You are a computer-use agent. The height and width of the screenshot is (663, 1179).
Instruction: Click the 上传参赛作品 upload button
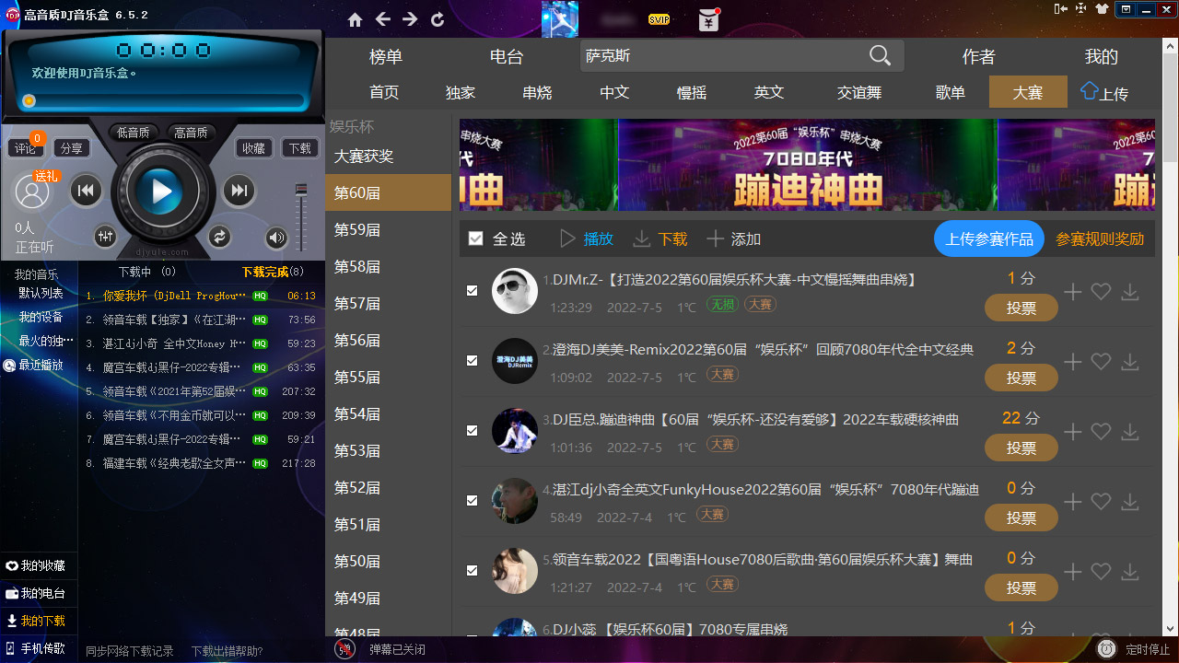[x=988, y=238]
